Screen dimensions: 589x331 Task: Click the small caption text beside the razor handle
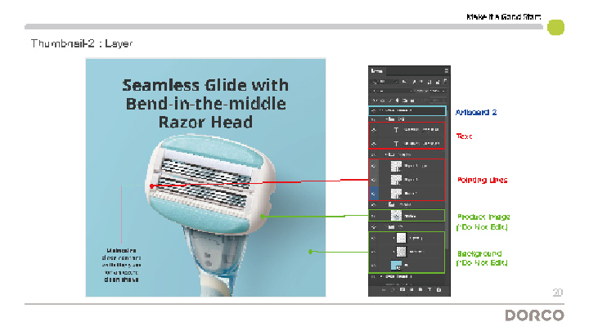click(x=121, y=265)
